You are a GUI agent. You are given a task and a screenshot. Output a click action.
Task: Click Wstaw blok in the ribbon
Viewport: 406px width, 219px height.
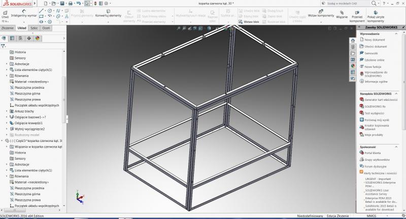click(249, 22)
